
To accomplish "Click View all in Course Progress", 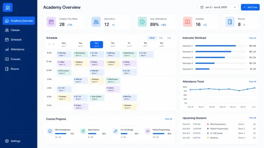I will [x=168, y=119].
